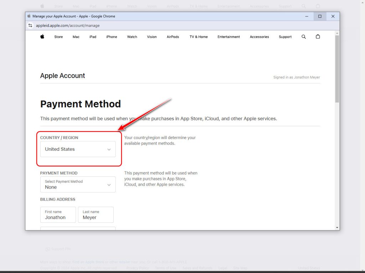This screenshot has width=365, height=273.
Task: Click the chevron beside United States
Action: click(109, 149)
